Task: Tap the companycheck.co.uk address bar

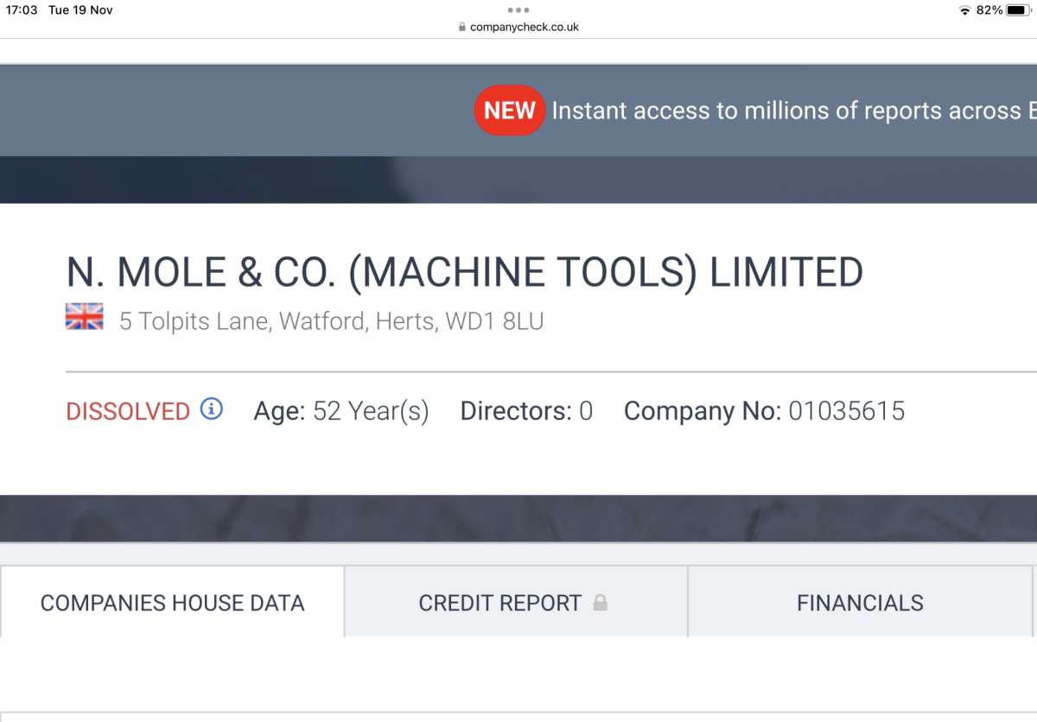Action: click(x=518, y=27)
